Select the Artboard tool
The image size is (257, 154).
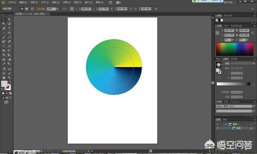tap(4, 73)
